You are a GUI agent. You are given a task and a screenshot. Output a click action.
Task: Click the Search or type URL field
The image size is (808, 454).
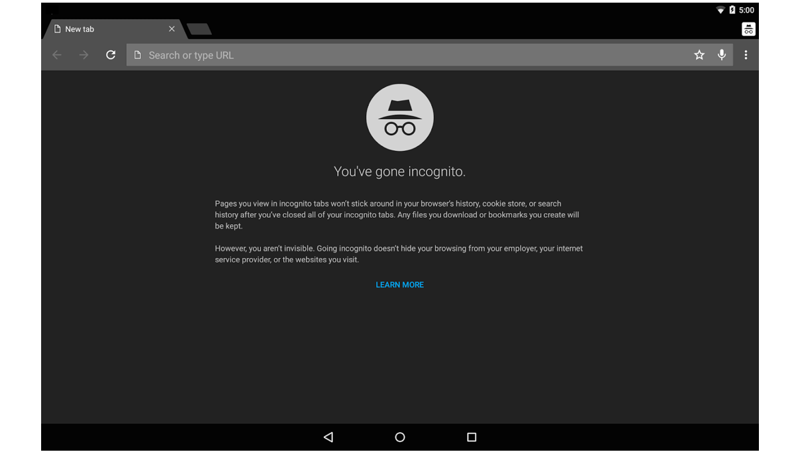click(332, 55)
